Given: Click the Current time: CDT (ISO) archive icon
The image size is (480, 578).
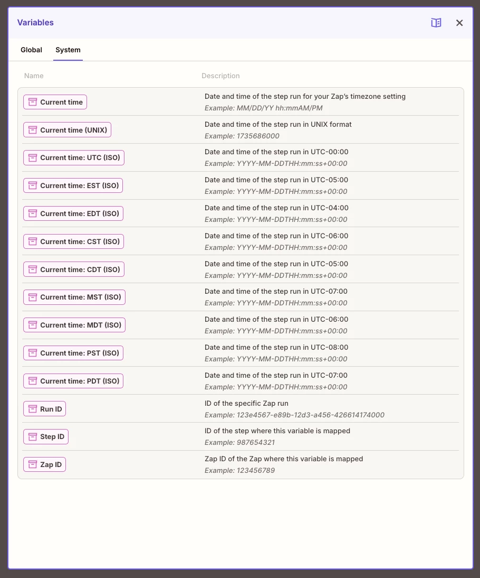Looking at the screenshot, I should tap(33, 269).
